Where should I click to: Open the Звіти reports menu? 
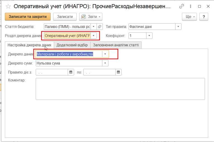[x=91, y=17]
